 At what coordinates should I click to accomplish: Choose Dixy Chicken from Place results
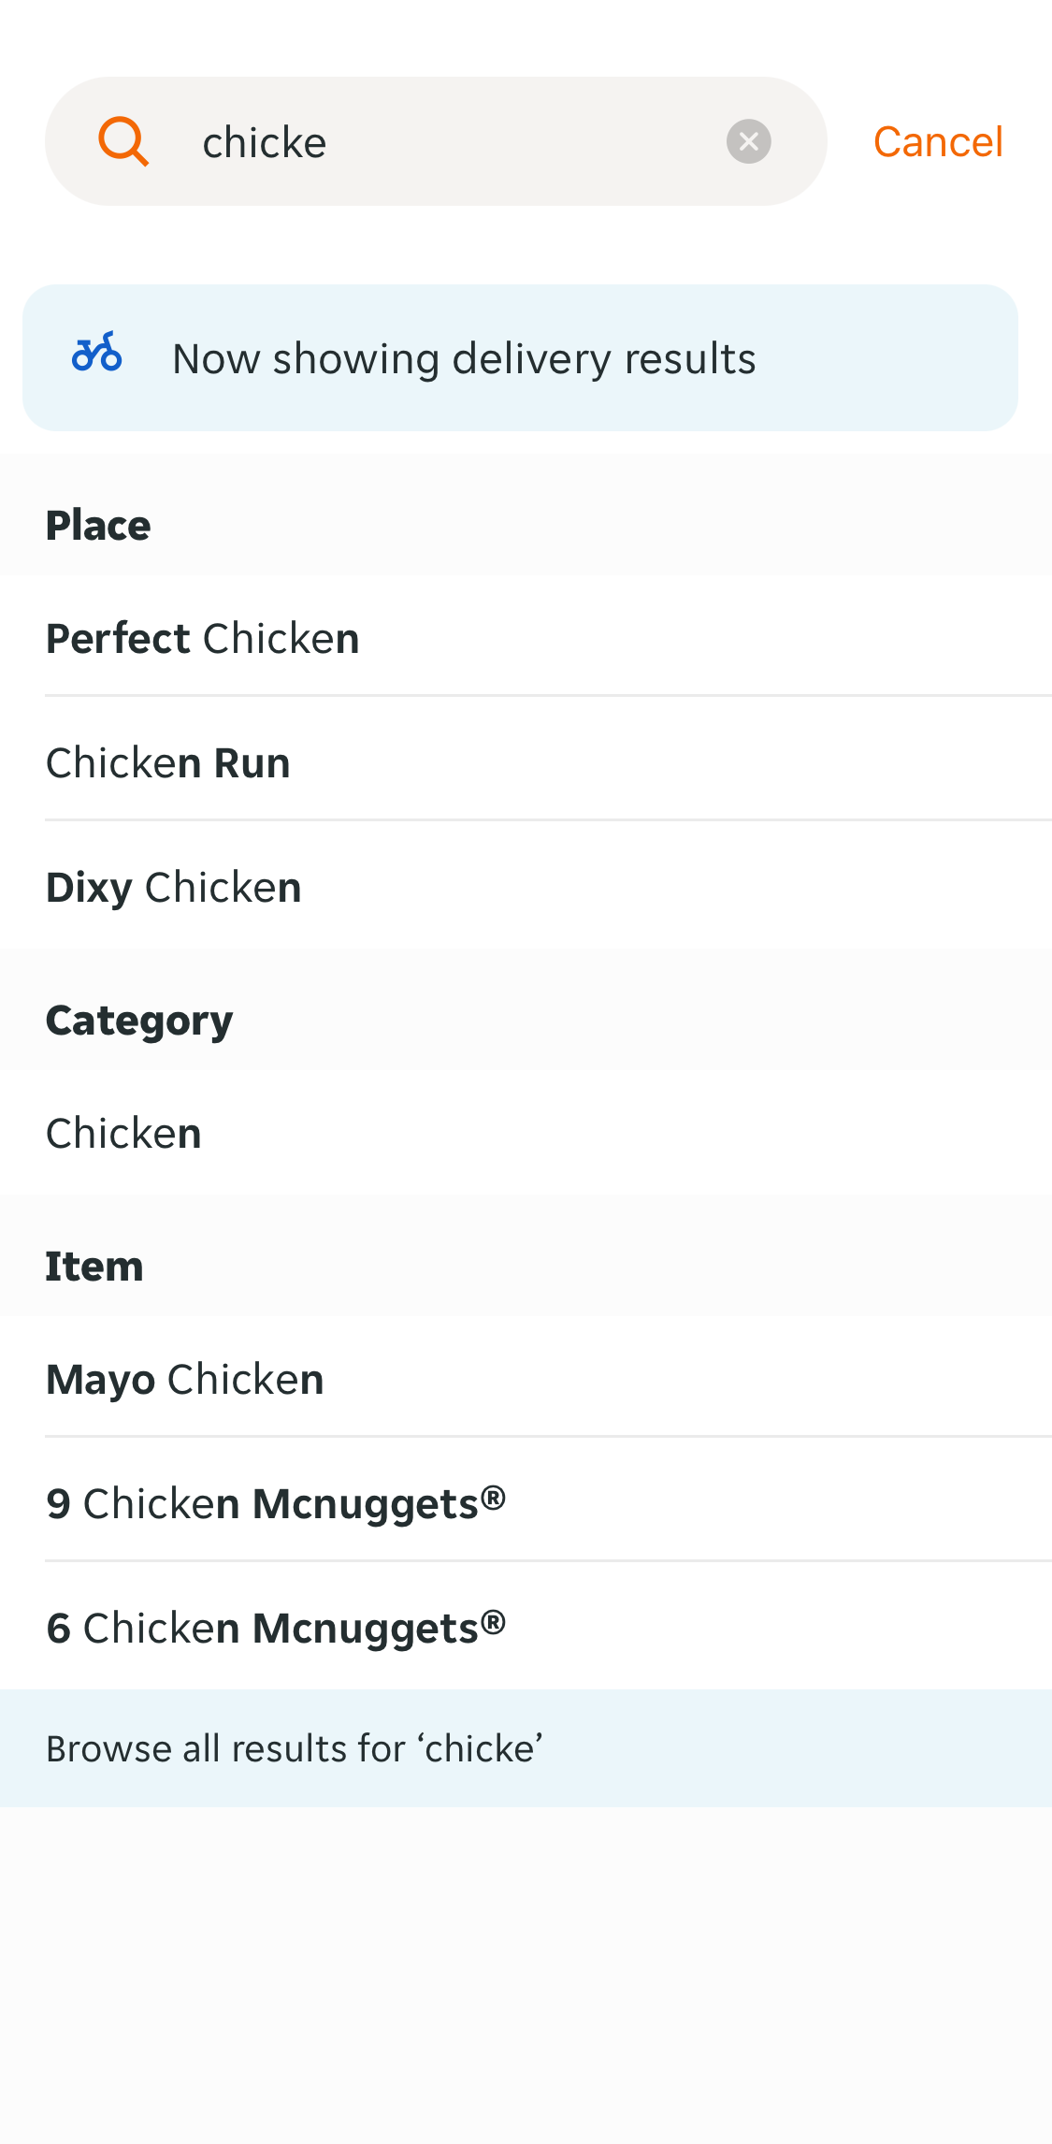click(x=173, y=886)
